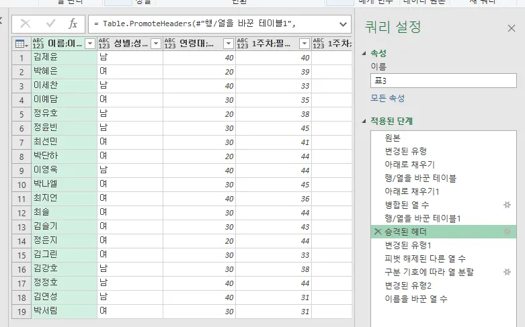The width and height of the screenshot is (525, 327).
Task: Click cell 박나엘 in row 10
Action: tap(64, 184)
